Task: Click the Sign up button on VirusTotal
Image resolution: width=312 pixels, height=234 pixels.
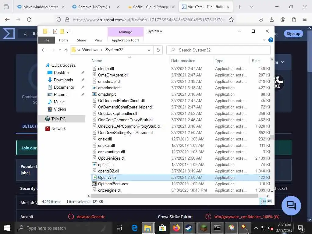Action: click(293, 34)
